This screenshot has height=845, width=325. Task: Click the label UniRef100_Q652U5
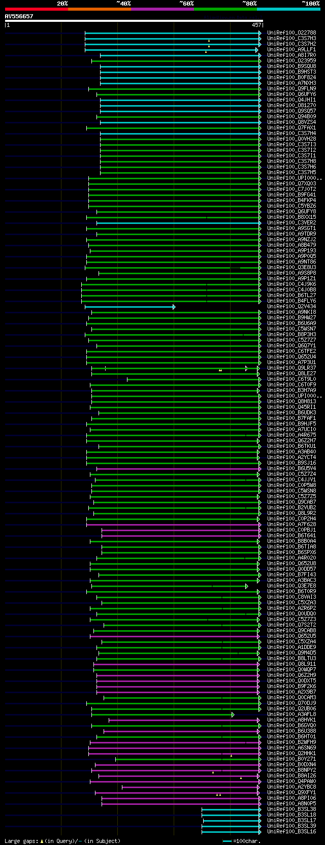(291, 636)
